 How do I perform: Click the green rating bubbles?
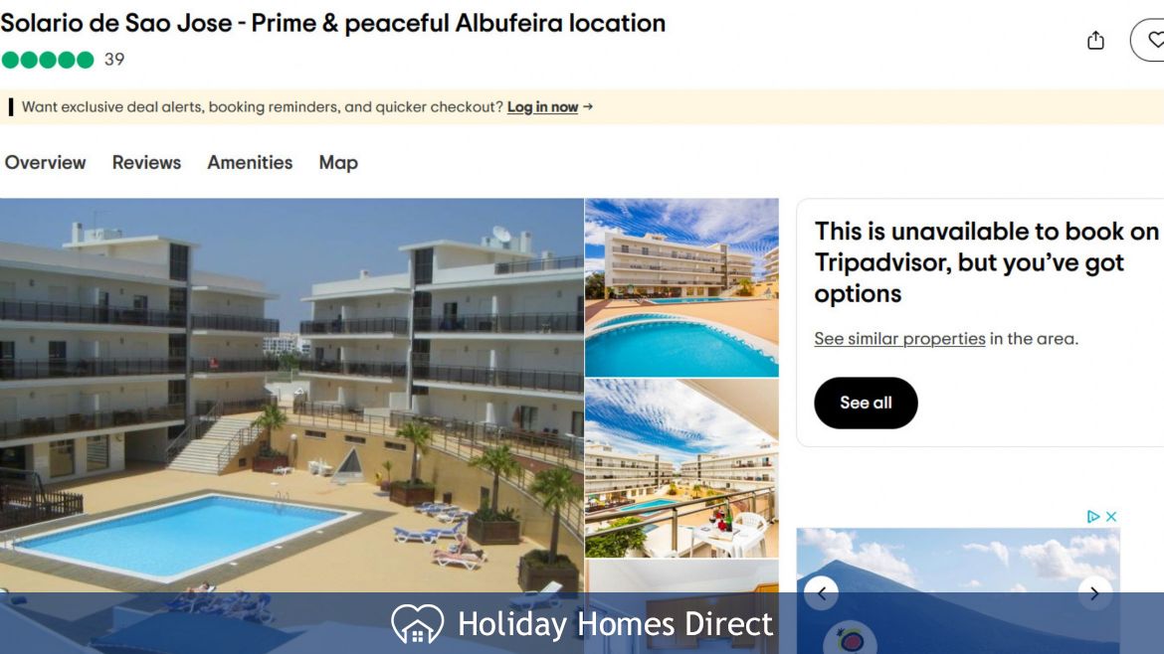coord(48,60)
